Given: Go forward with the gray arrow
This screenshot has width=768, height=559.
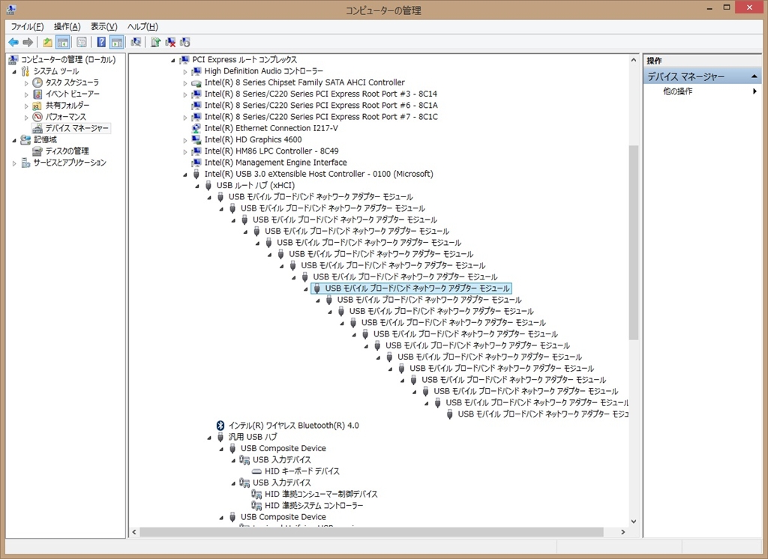Looking at the screenshot, I should [x=28, y=43].
